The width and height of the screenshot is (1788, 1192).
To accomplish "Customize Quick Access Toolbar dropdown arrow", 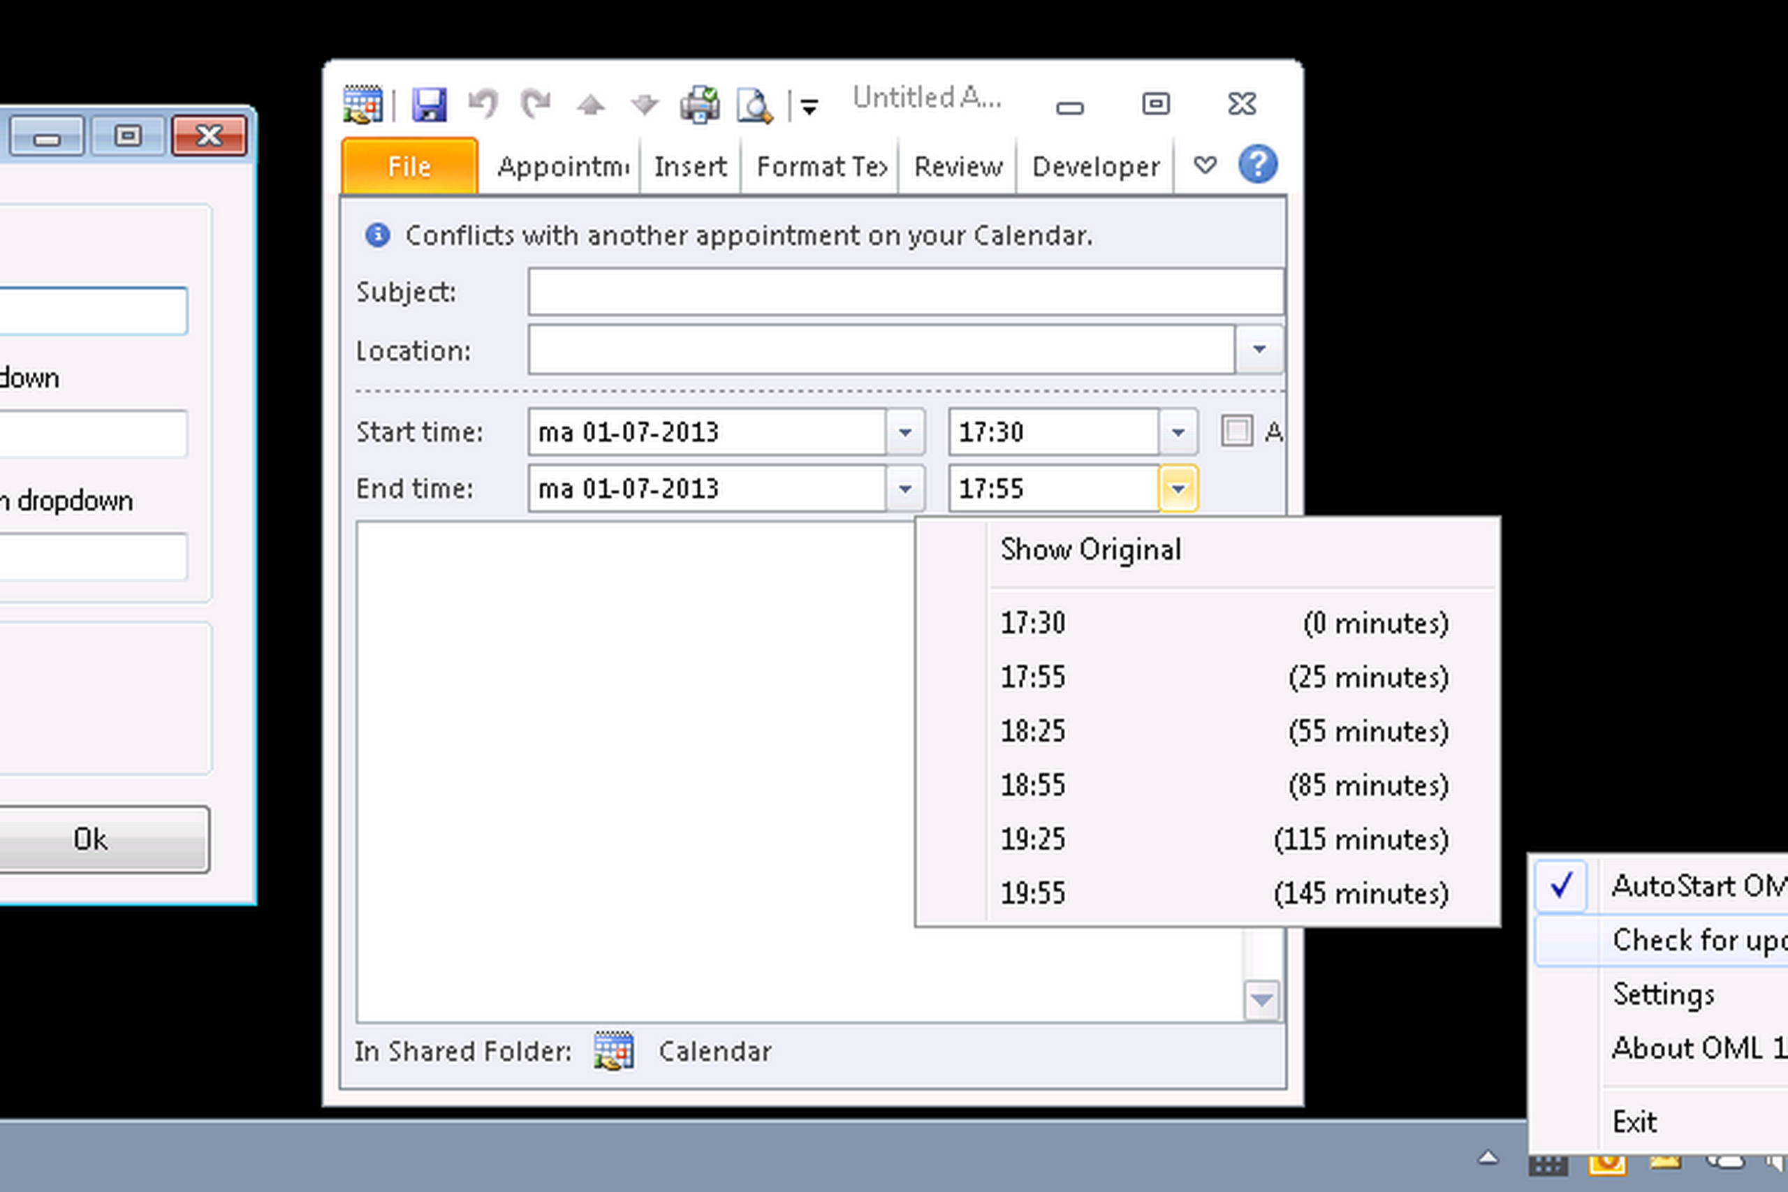I will tap(809, 107).
